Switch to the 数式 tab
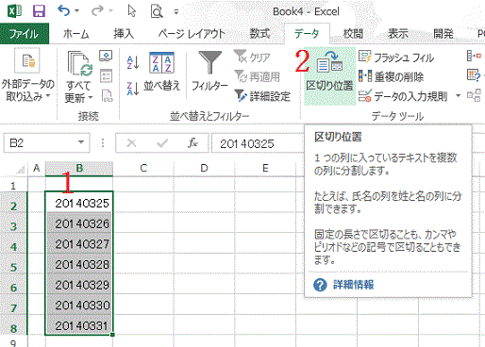 click(x=259, y=34)
